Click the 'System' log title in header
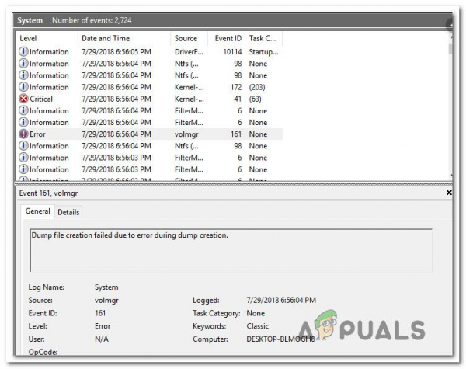The image size is (466, 369). click(x=30, y=20)
